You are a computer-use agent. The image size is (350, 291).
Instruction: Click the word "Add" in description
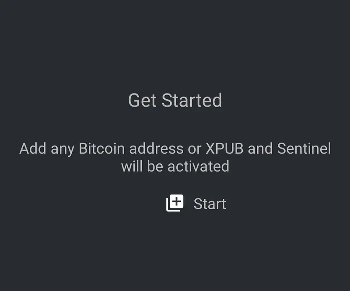(x=33, y=149)
